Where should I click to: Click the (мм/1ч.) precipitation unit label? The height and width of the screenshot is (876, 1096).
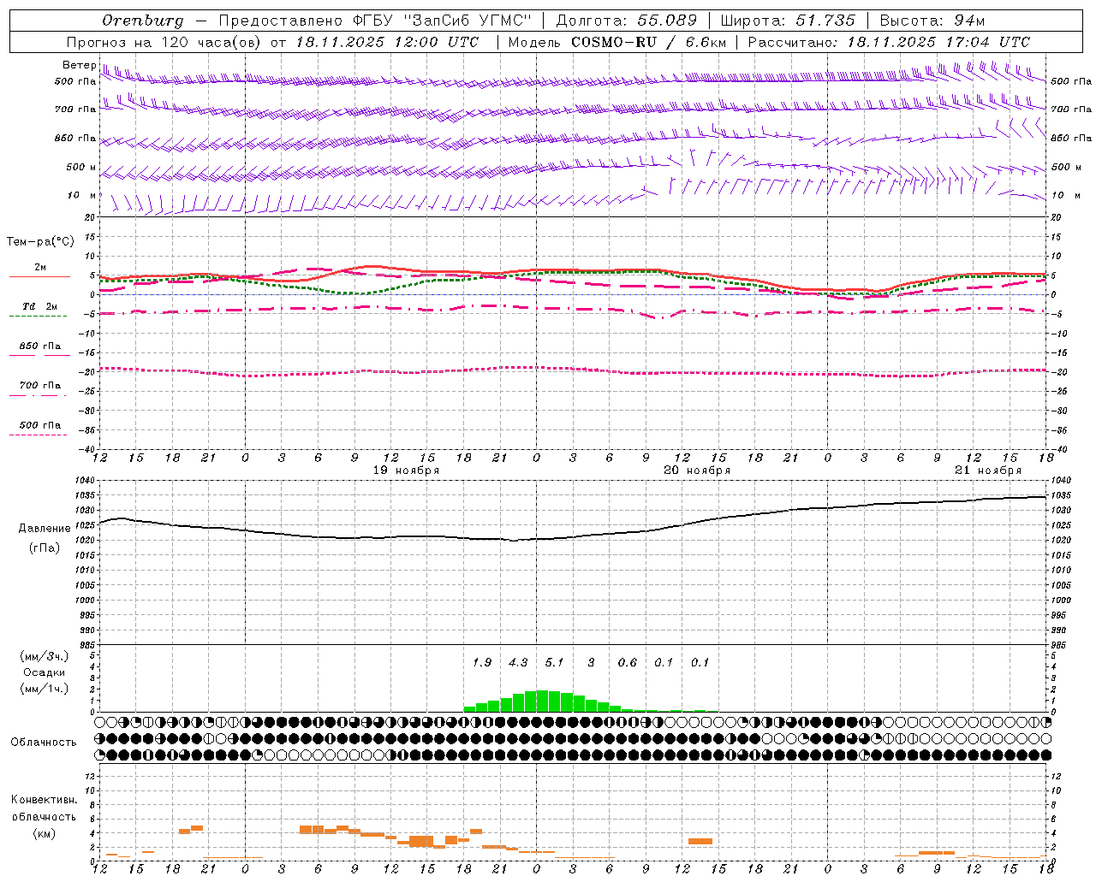[x=45, y=689]
